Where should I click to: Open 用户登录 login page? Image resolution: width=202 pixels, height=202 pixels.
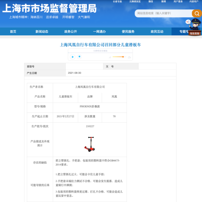click(178, 2)
